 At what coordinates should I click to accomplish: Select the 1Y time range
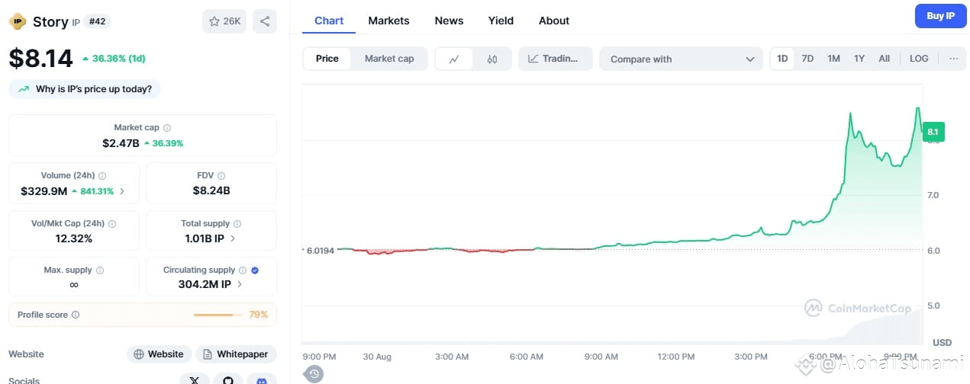(x=859, y=59)
